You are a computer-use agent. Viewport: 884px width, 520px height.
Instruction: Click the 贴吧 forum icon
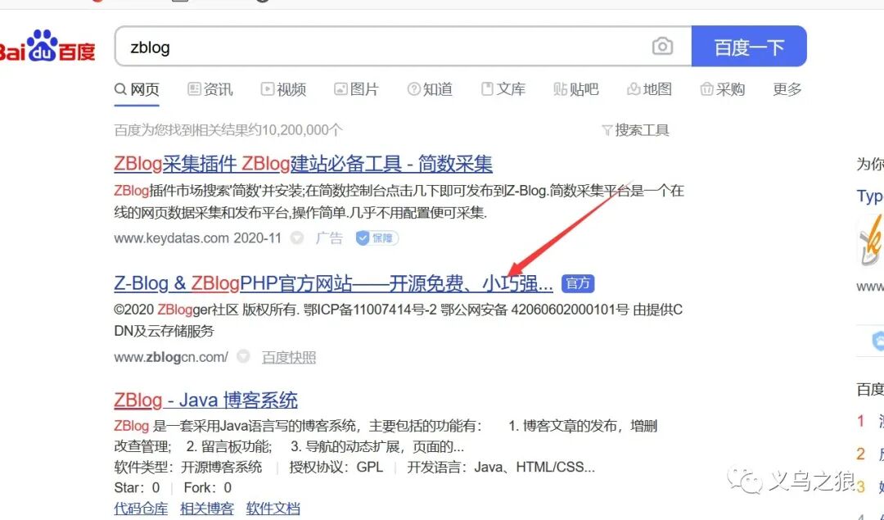(562, 89)
